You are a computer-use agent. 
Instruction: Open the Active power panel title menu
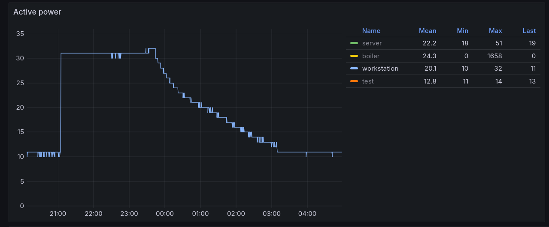click(37, 12)
